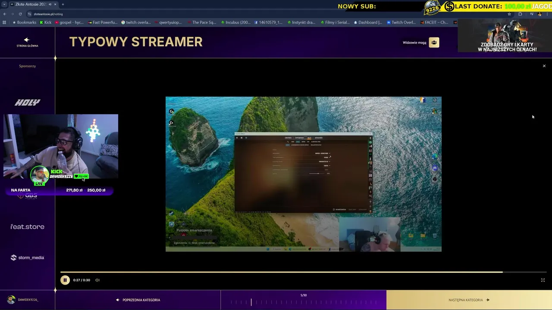Click the browser forward arrow
Image resolution: width=552 pixels, height=310 pixels.
tap(13, 14)
